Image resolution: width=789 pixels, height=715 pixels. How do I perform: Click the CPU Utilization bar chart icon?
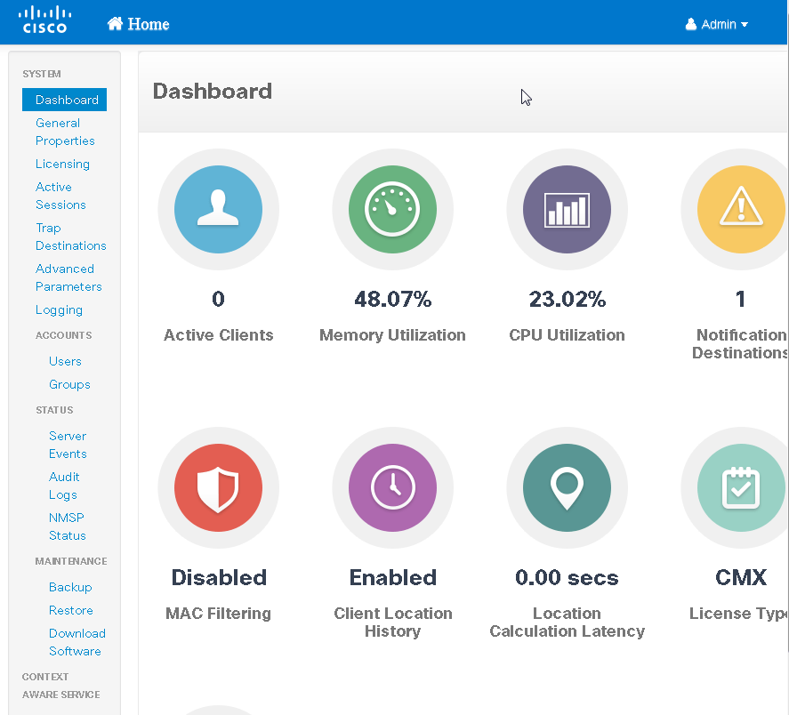coord(567,210)
